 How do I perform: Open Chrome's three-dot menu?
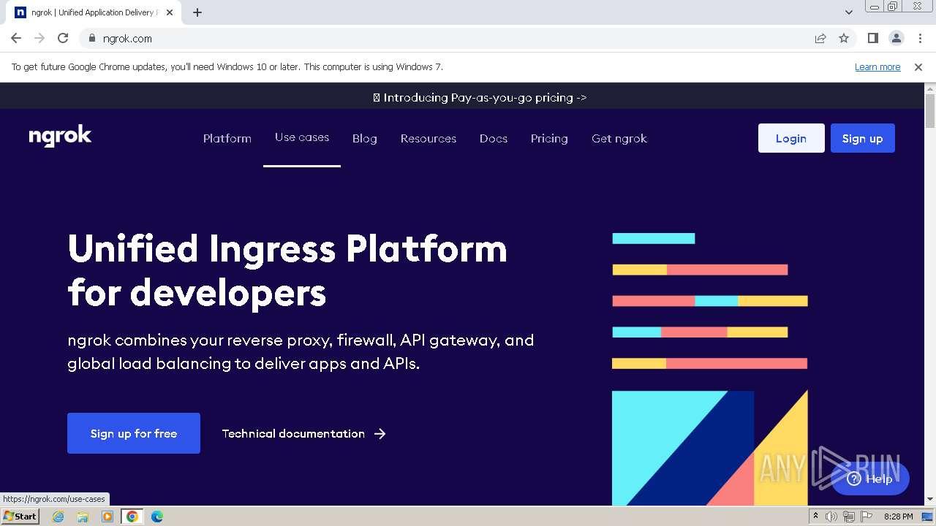click(x=919, y=38)
